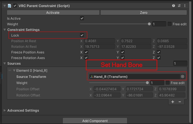Viewport: 193px width, 124px height.
Task: Click the 'Rotation Offset' label
Action: (28, 95)
